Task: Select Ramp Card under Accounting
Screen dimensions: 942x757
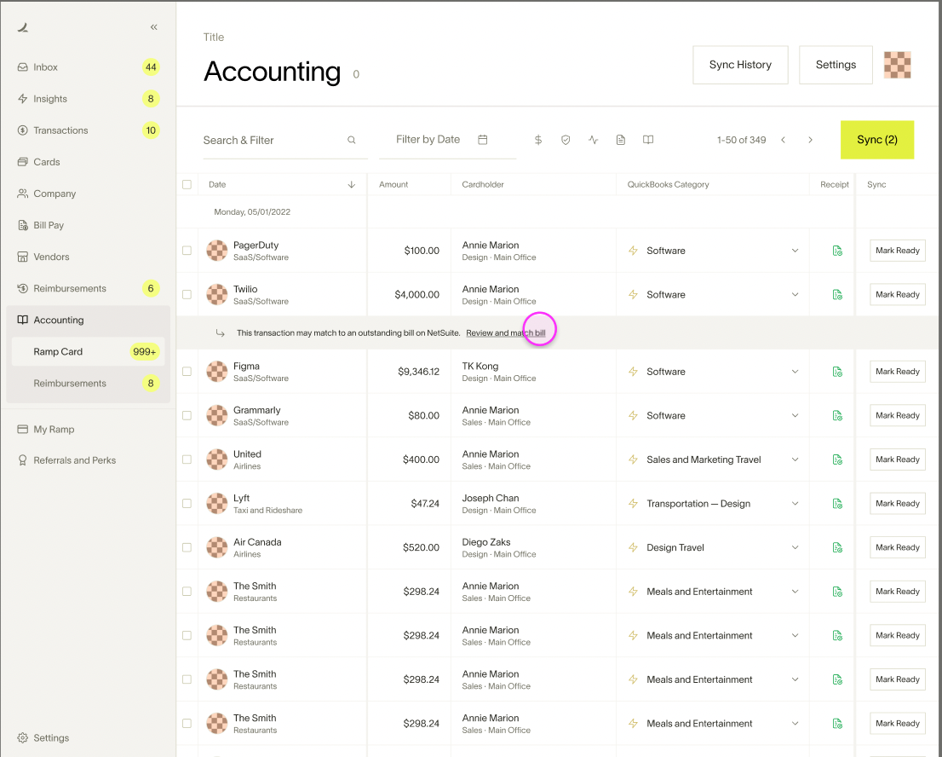Action: coord(88,352)
